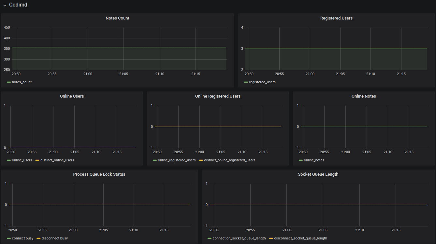Open the Notes Count panel title menu
The width and height of the screenshot is (436, 244).
point(117,18)
